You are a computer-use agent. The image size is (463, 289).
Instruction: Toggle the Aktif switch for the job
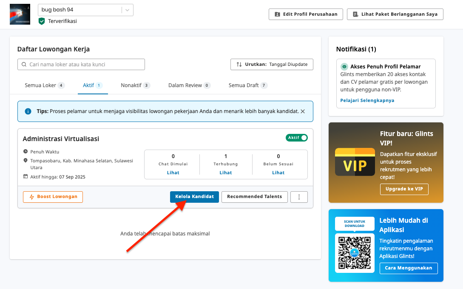(x=297, y=138)
